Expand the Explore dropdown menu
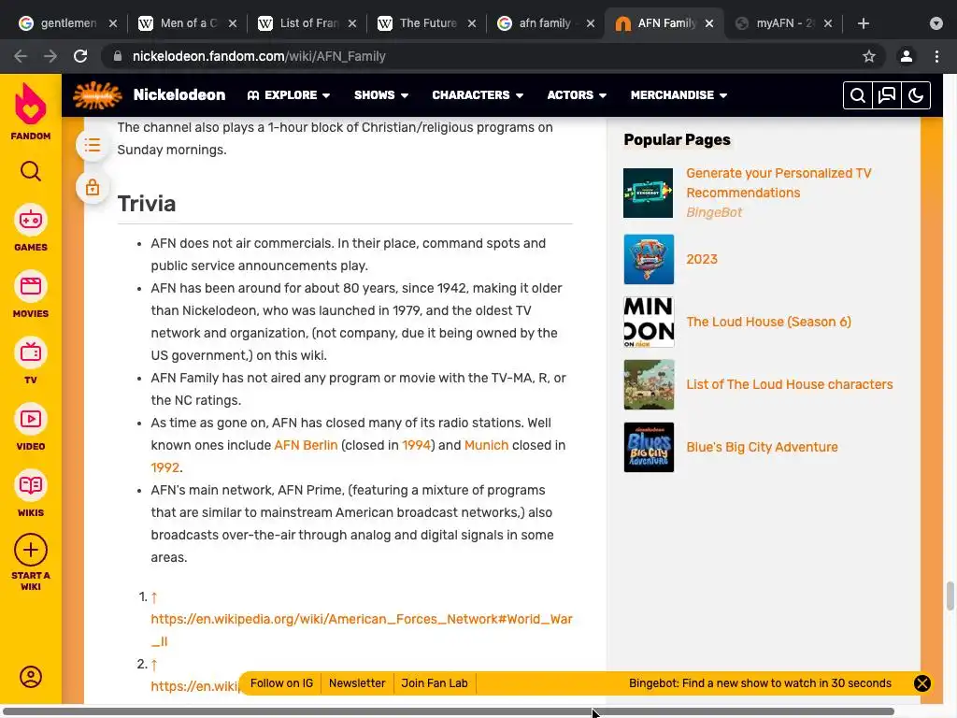This screenshot has height=718, width=957. click(x=289, y=95)
